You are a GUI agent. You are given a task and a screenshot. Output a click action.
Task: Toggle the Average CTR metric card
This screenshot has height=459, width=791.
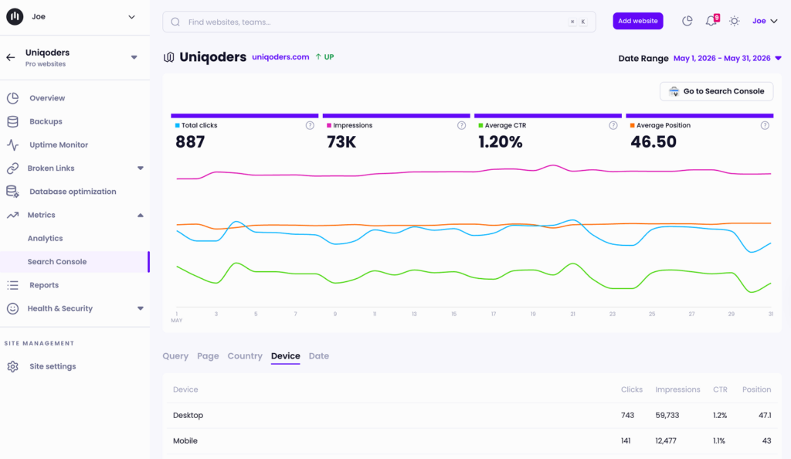(x=548, y=133)
